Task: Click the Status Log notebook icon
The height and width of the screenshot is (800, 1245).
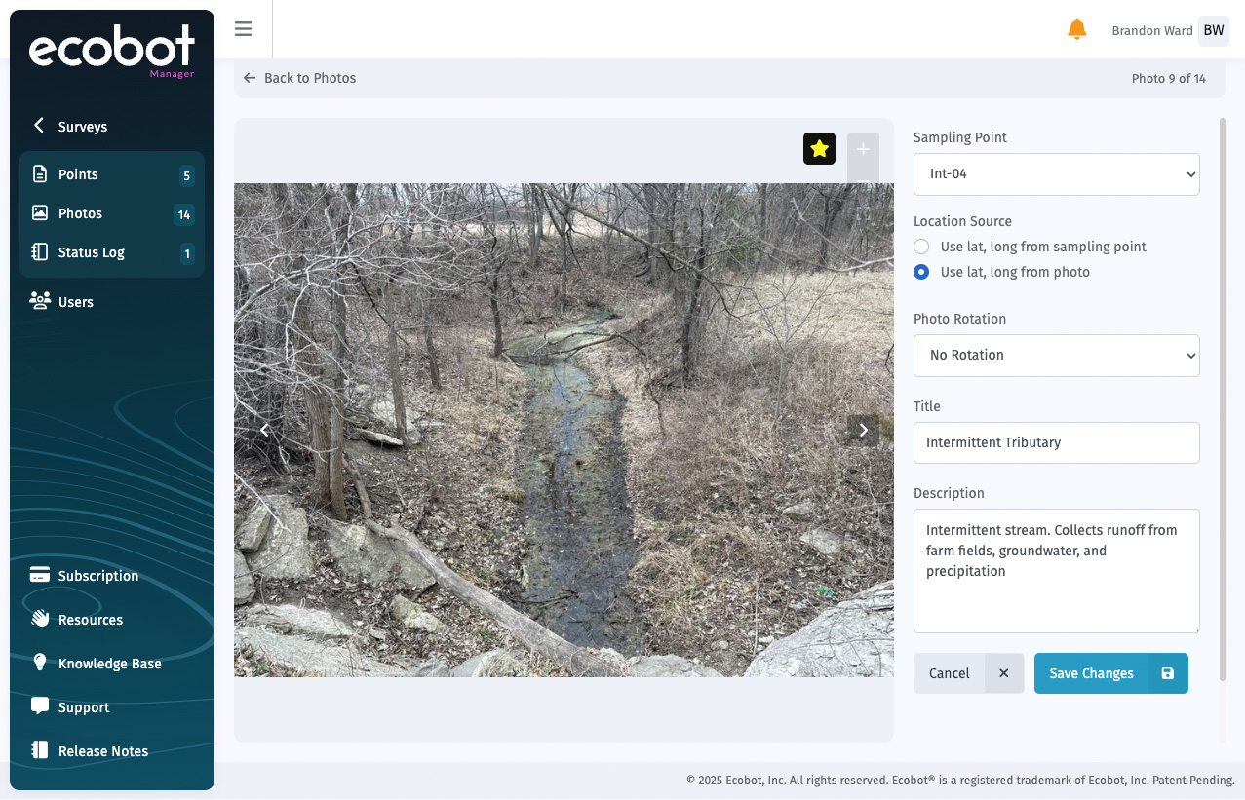Action: [x=40, y=251]
